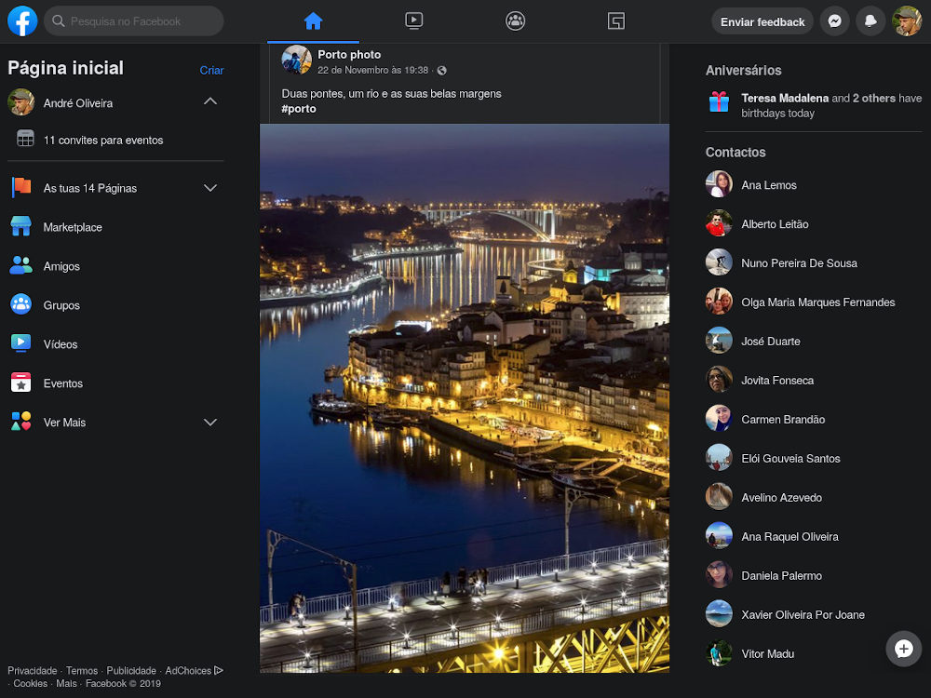Open Porto photo page from the post
The height and width of the screenshot is (698, 931).
click(349, 55)
